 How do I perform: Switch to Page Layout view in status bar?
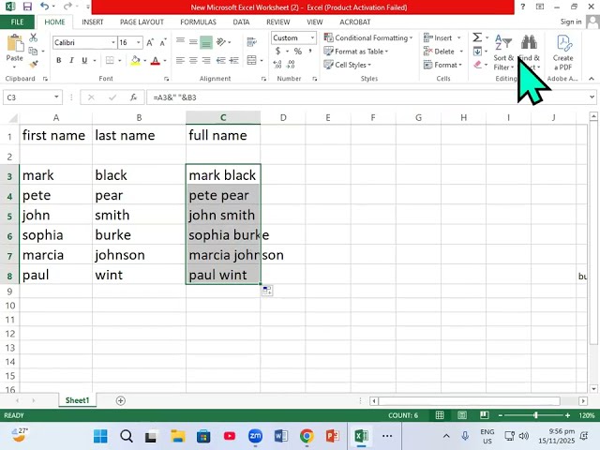(x=462, y=415)
